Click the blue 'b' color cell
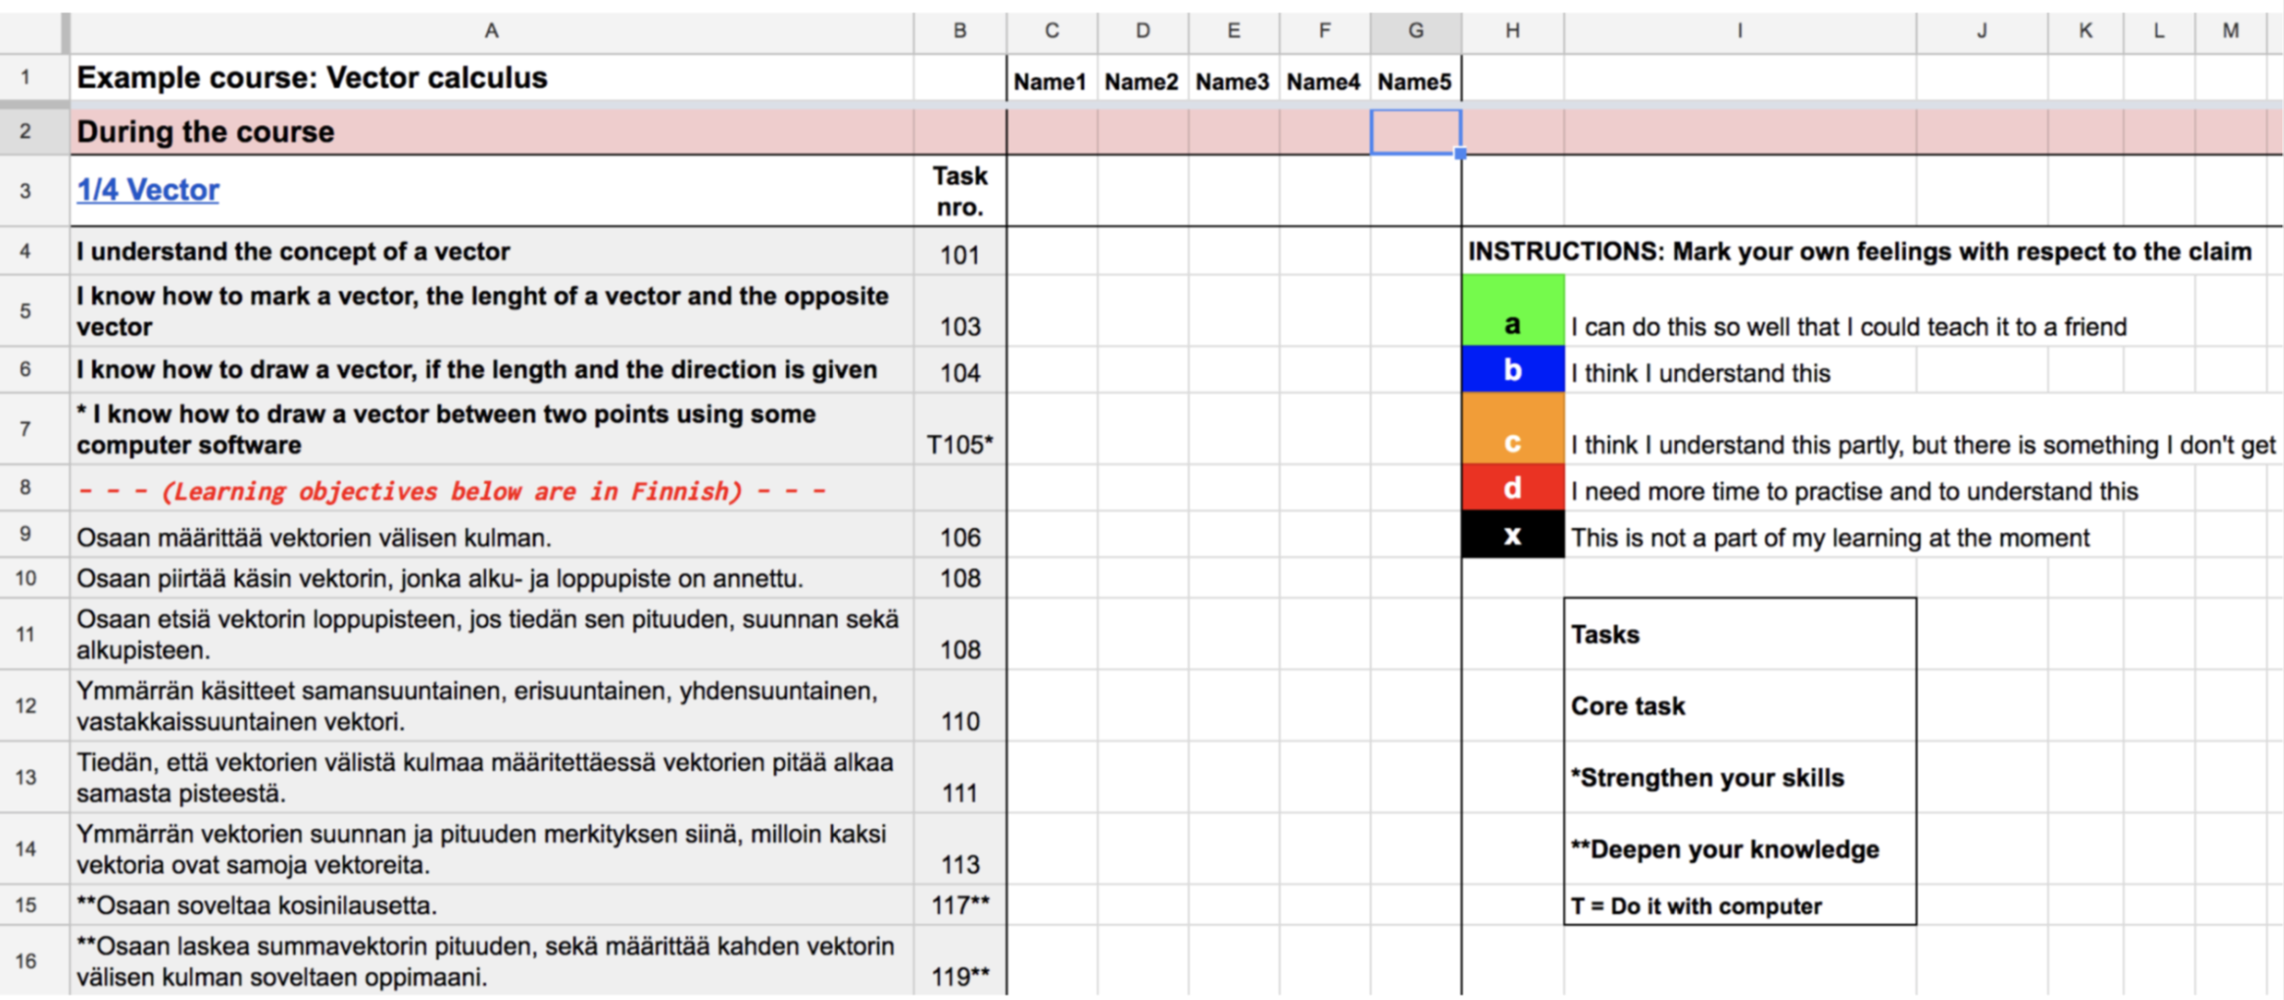Screen dimensions: 2284x1000 click(x=1512, y=370)
